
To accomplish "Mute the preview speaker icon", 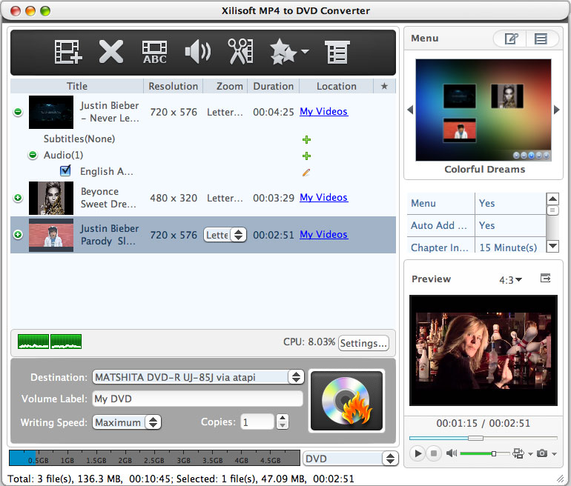I will click(x=452, y=453).
